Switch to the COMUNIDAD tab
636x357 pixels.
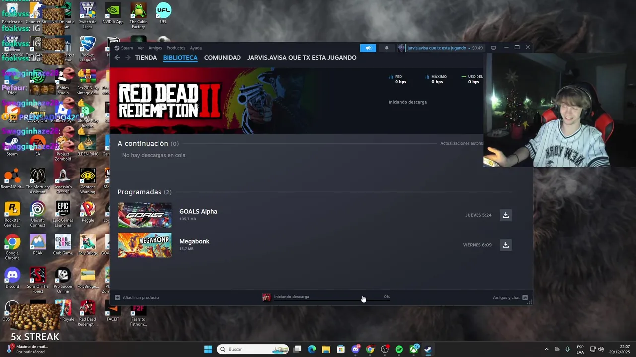pyautogui.click(x=223, y=58)
